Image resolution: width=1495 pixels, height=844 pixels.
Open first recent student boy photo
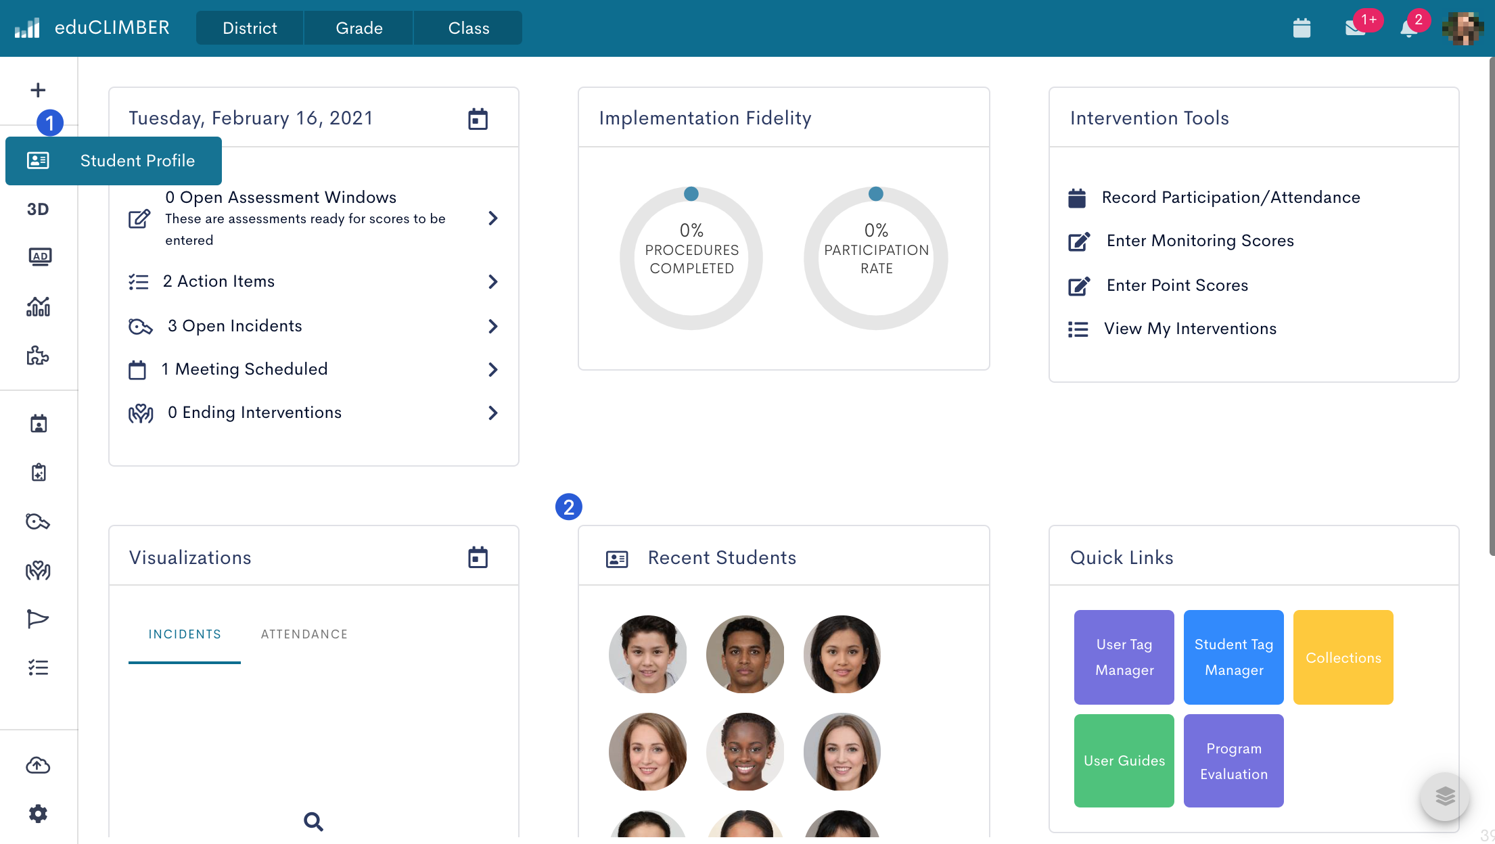coord(647,654)
